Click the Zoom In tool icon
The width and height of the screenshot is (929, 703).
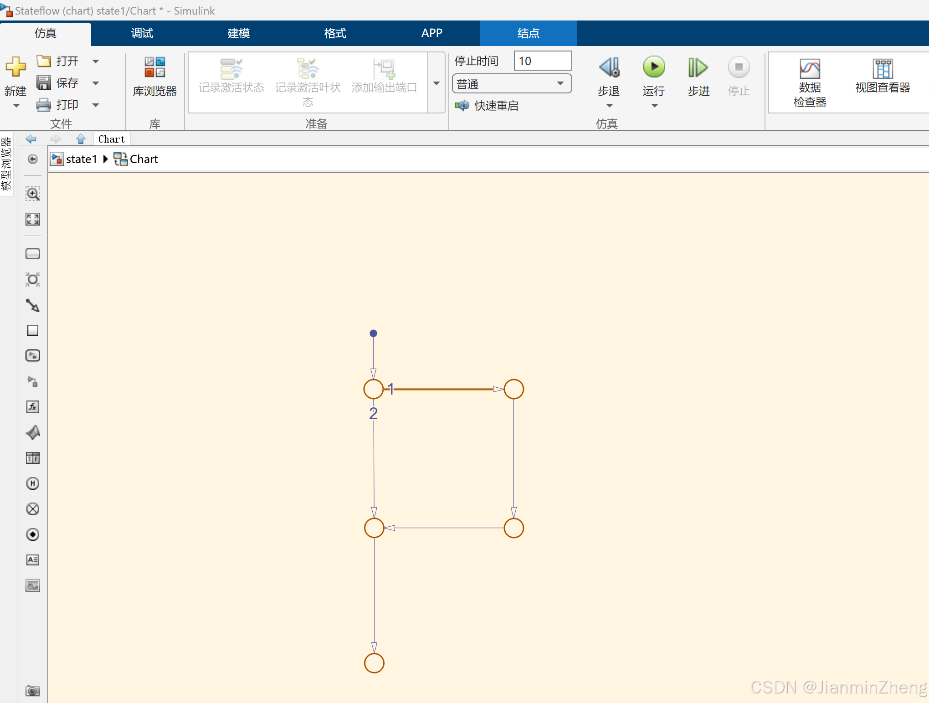(x=33, y=194)
